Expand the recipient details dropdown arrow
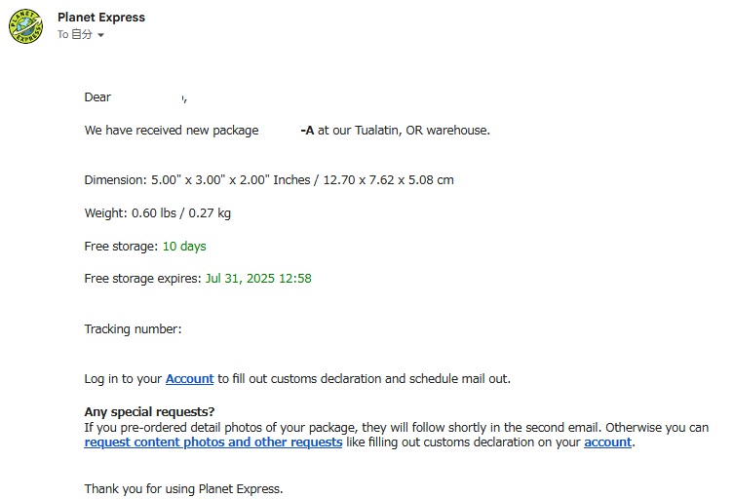This screenshot has height=499, width=734. coord(100,36)
